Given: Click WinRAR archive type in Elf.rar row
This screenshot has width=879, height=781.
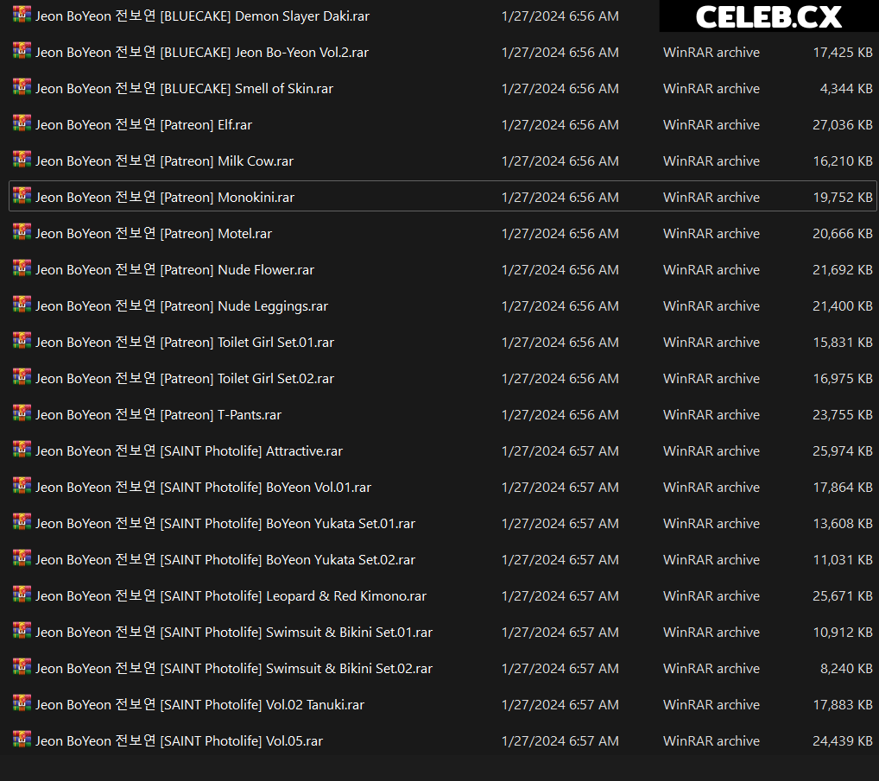Looking at the screenshot, I should click(711, 125).
